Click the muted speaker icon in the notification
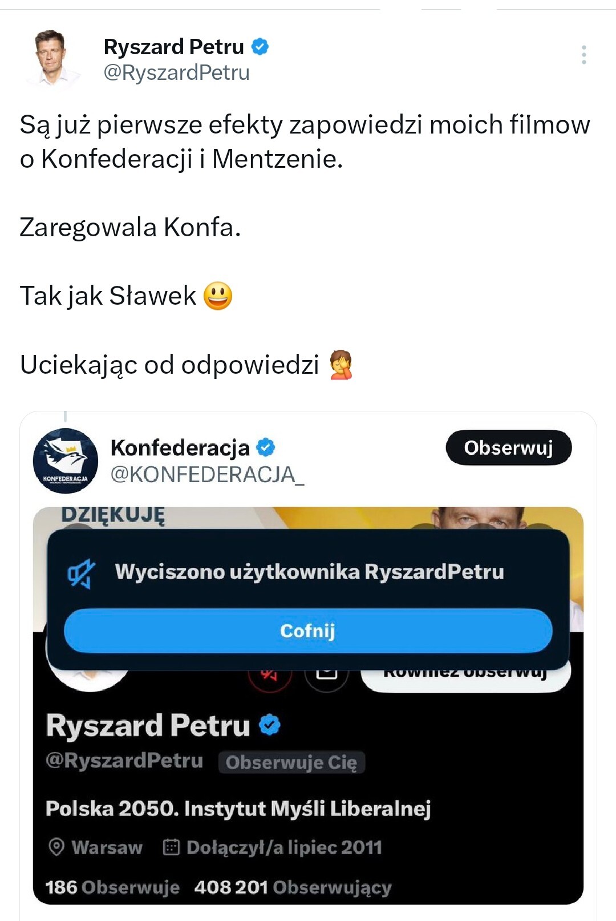 [x=81, y=573]
